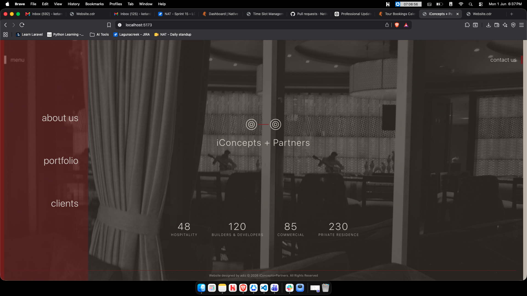Select the 48 Hospitality statistic

click(184, 229)
